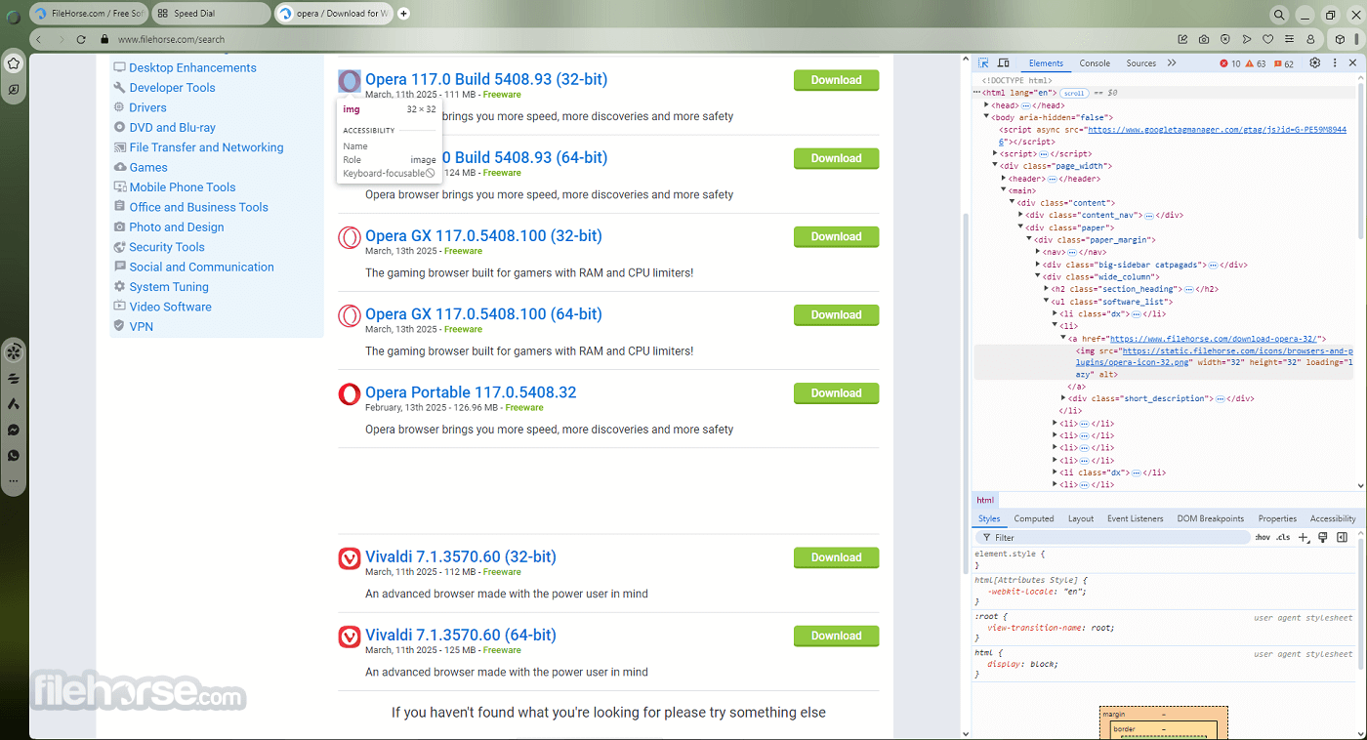Click the orange warnings count badge
The height and width of the screenshot is (740, 1367).
pos(1256,63)
